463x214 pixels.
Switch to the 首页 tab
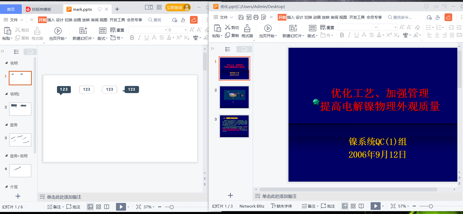coord(11,9)
